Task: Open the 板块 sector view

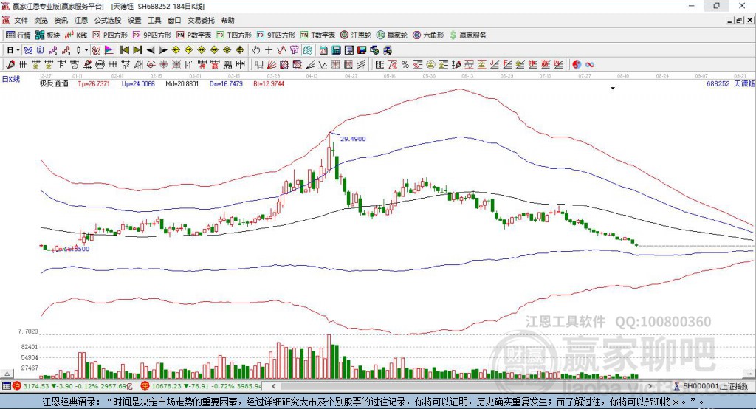Action: click(48, 35)
